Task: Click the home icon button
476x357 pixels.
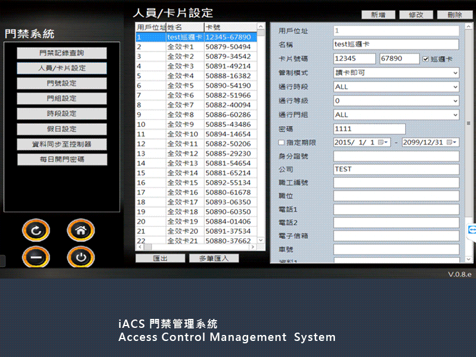Action: [81, 230]
